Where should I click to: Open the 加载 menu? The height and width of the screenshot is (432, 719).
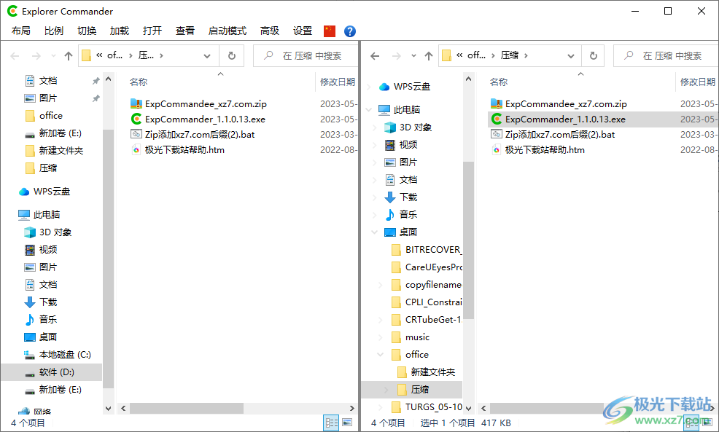pos(119,31)
